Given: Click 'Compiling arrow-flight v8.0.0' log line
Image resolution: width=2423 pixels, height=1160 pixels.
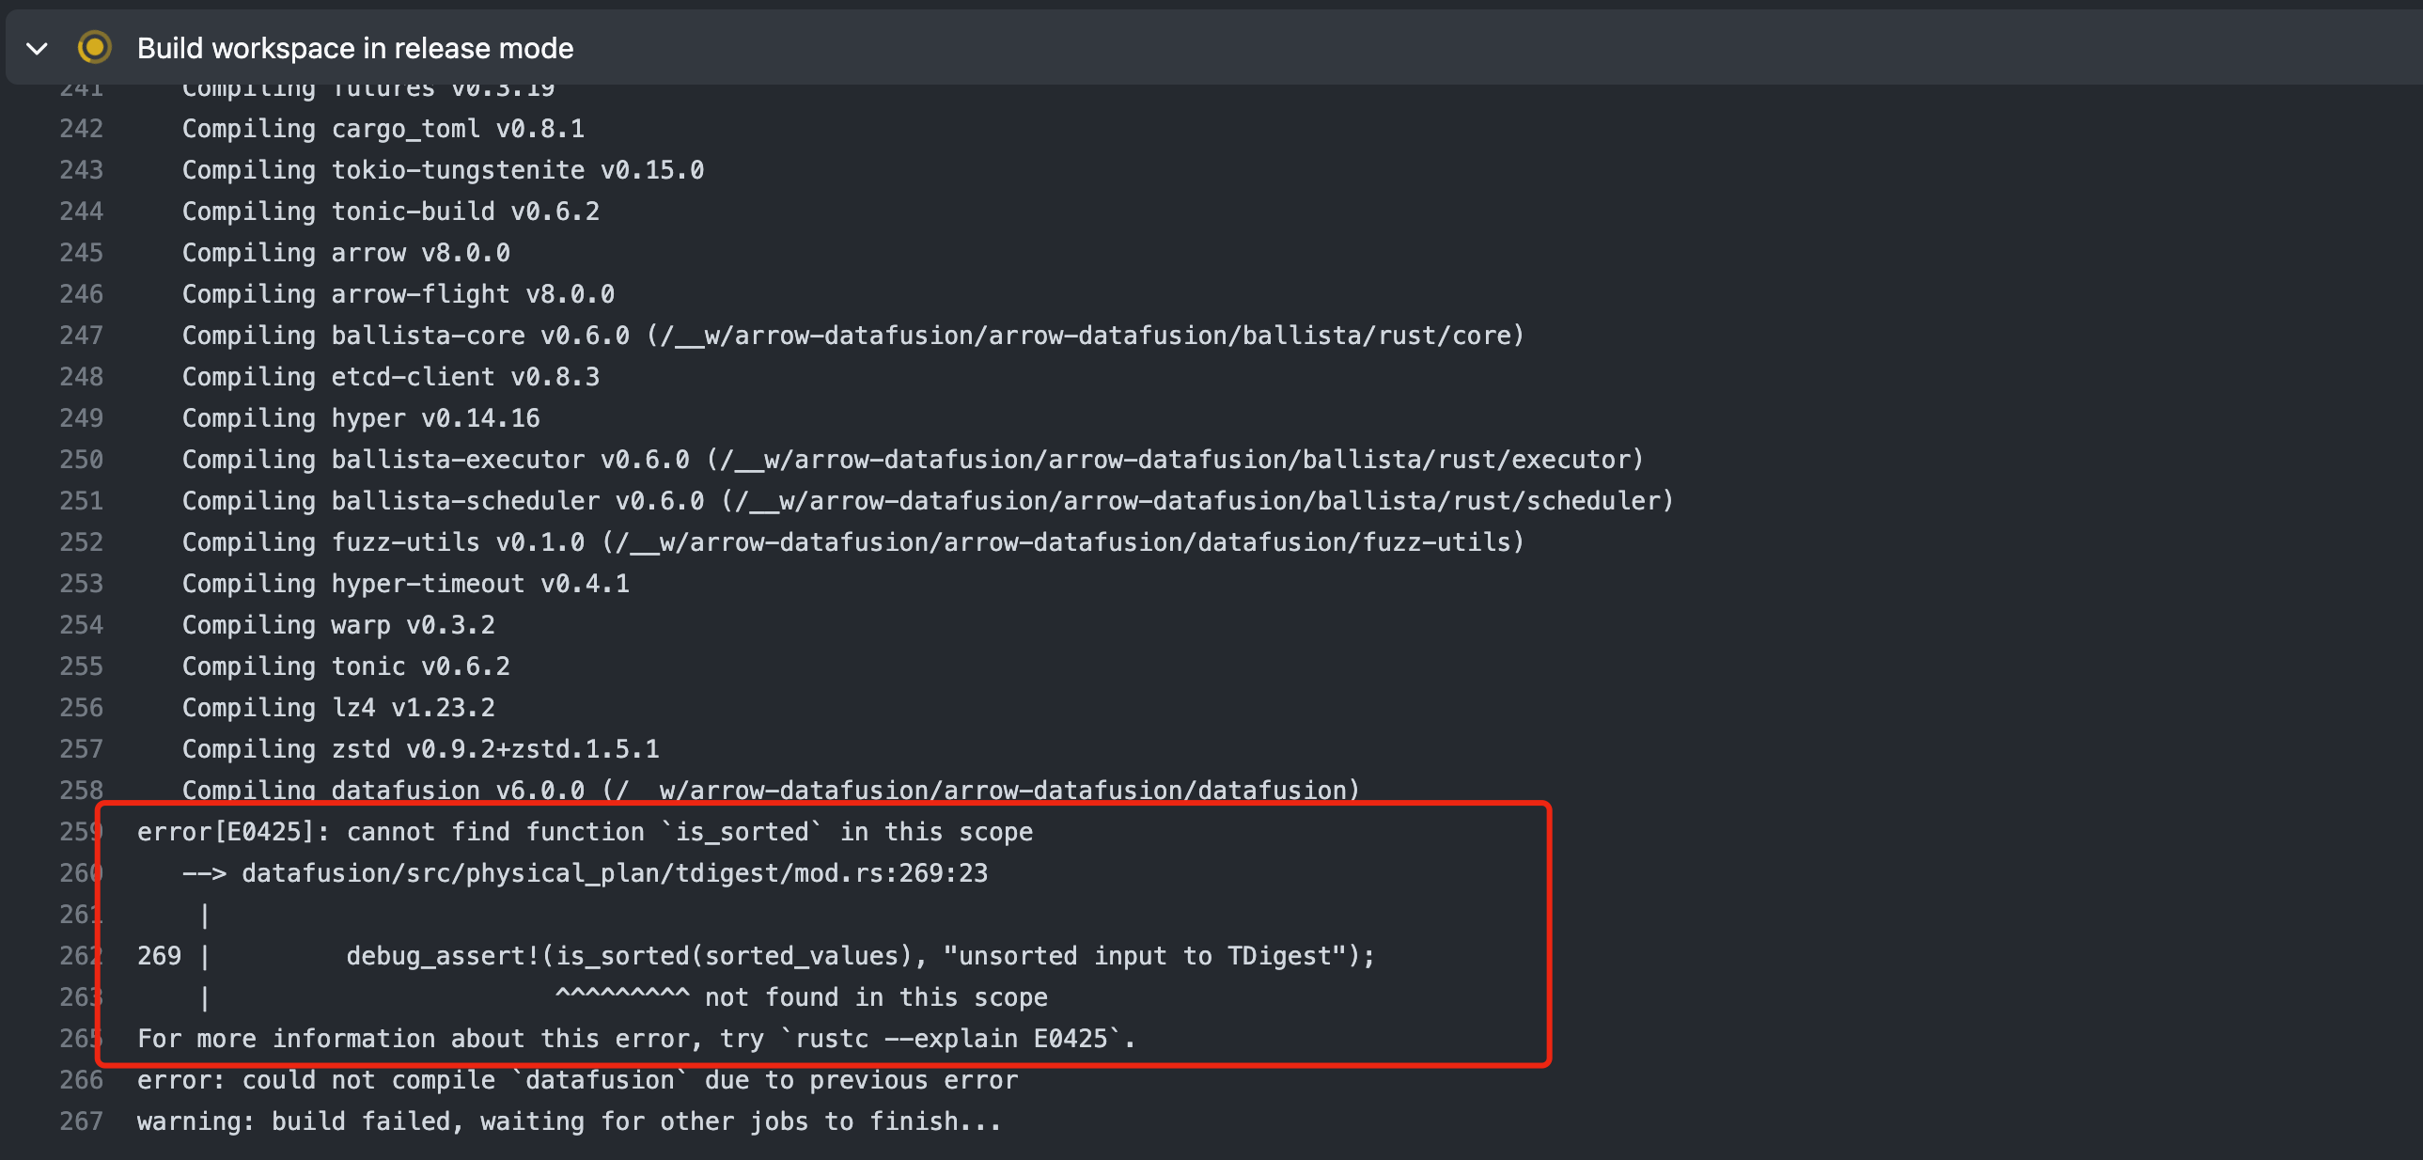Looking at the screenshot, I should coord(398,293).
